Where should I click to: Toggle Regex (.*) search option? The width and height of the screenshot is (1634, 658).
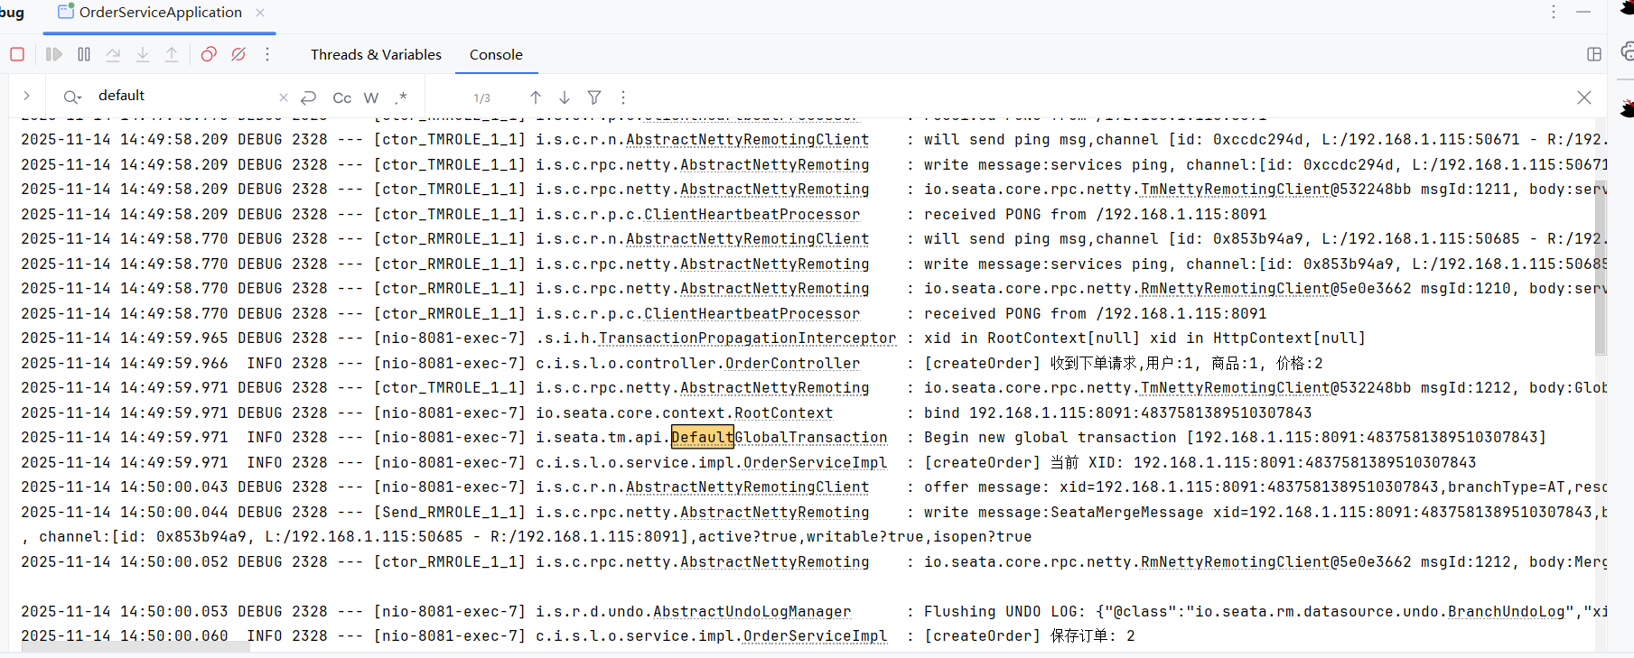401,97
